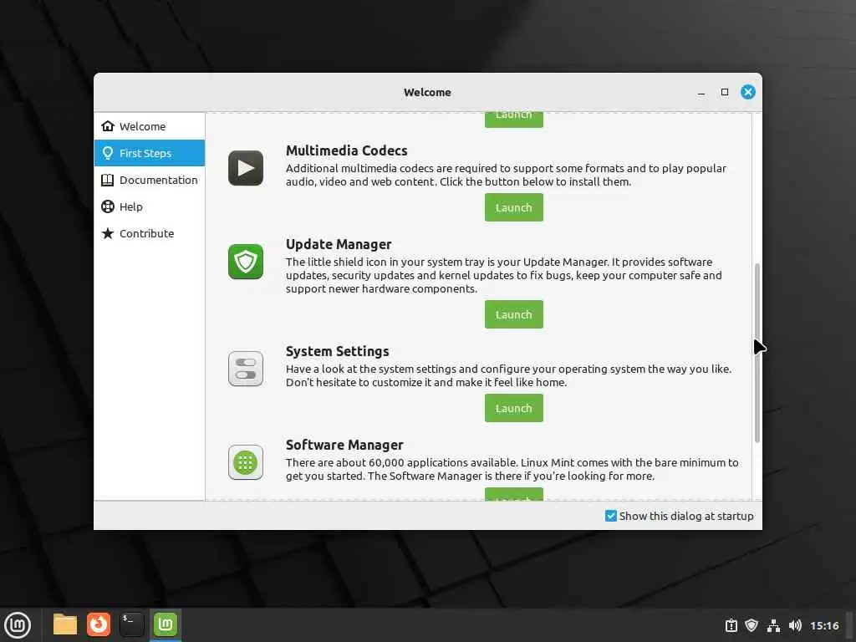This screenshot has width=856, height=642.
Task: Click the star icon beside Contribute
Action: pos(108,233)
